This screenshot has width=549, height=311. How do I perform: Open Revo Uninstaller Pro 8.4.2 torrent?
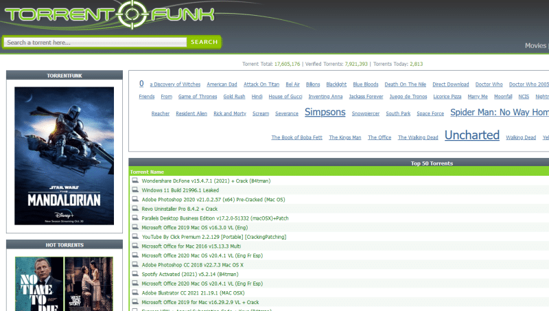coord(179,209)
